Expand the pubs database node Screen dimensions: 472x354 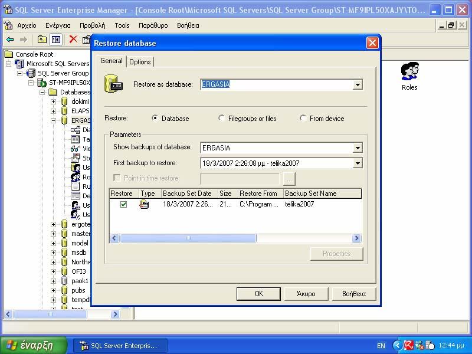point(53,290)
